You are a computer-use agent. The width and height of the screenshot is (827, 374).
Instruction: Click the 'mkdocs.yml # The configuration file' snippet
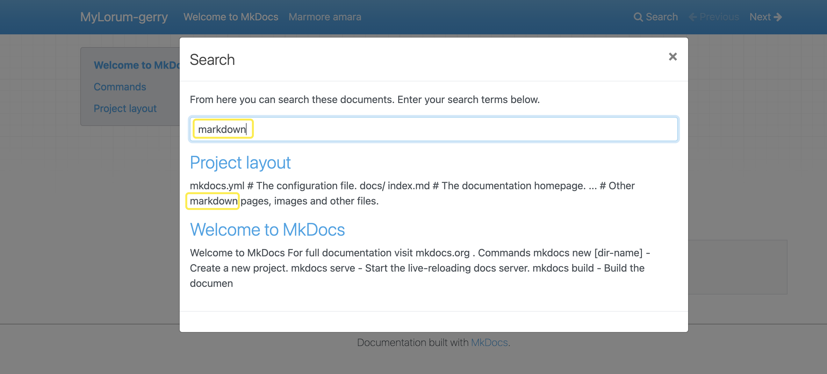(x=412, y=193)
